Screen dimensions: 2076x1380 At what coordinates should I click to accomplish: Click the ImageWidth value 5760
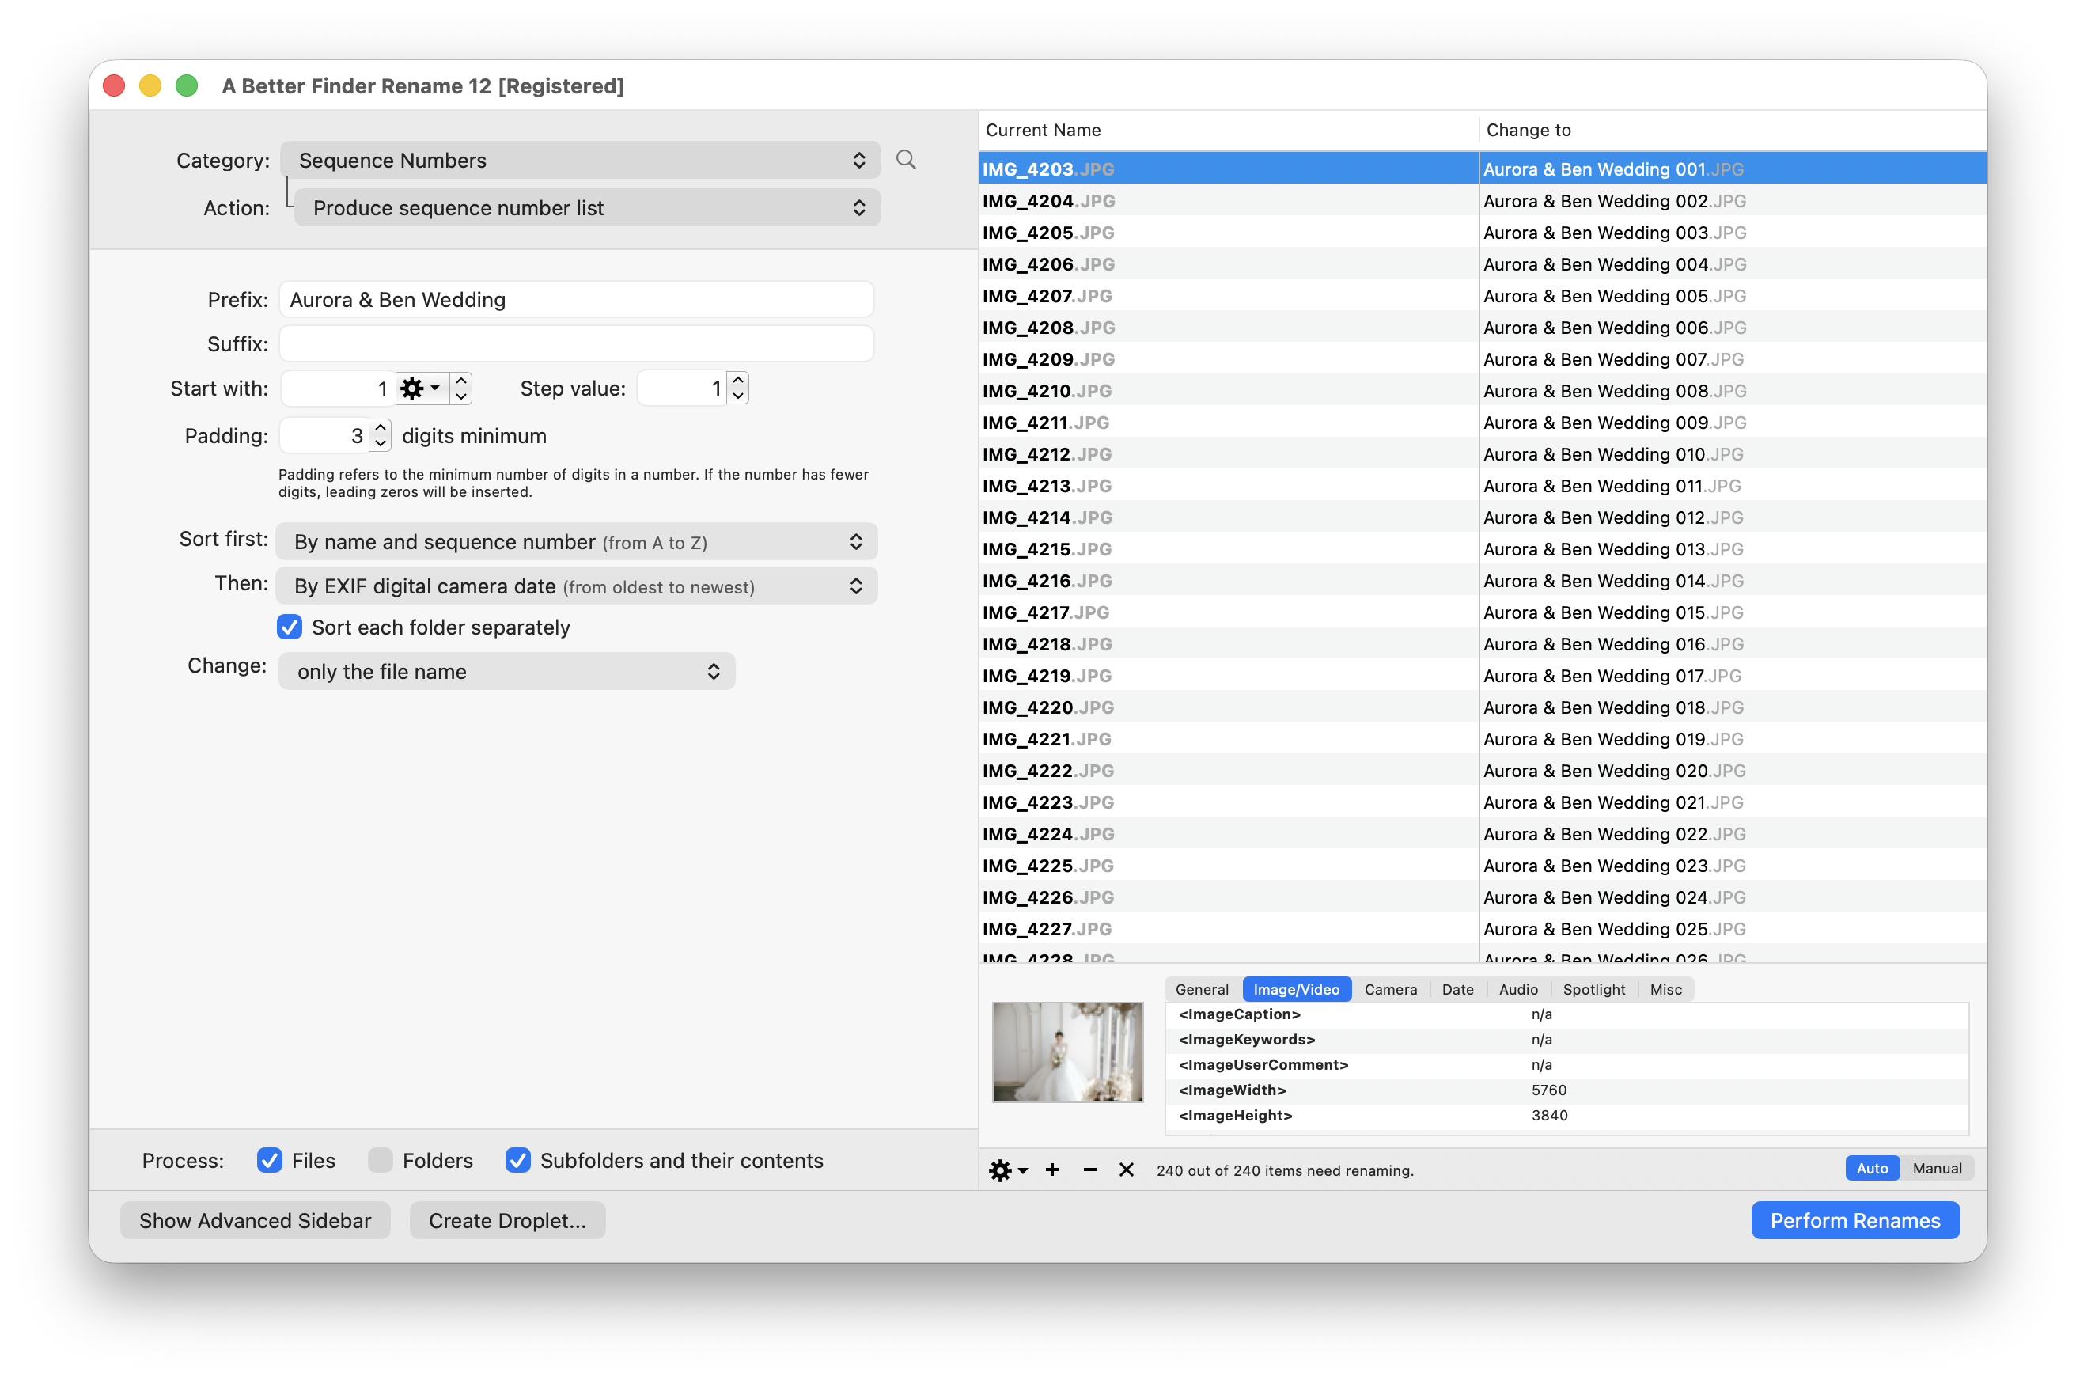tap(1548, 1090)
